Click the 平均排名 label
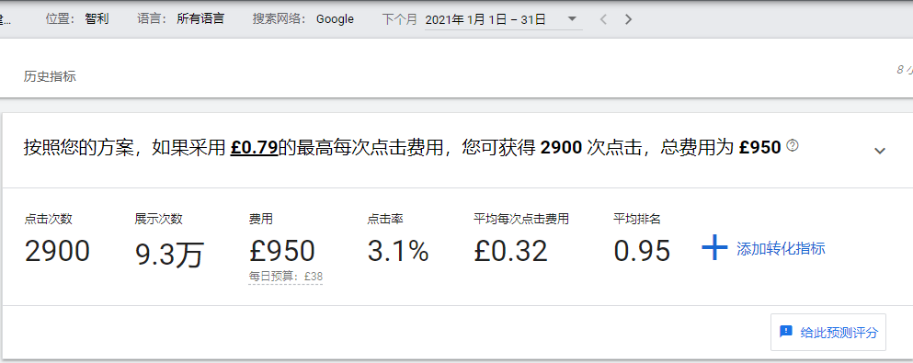 tap(637, 220)
